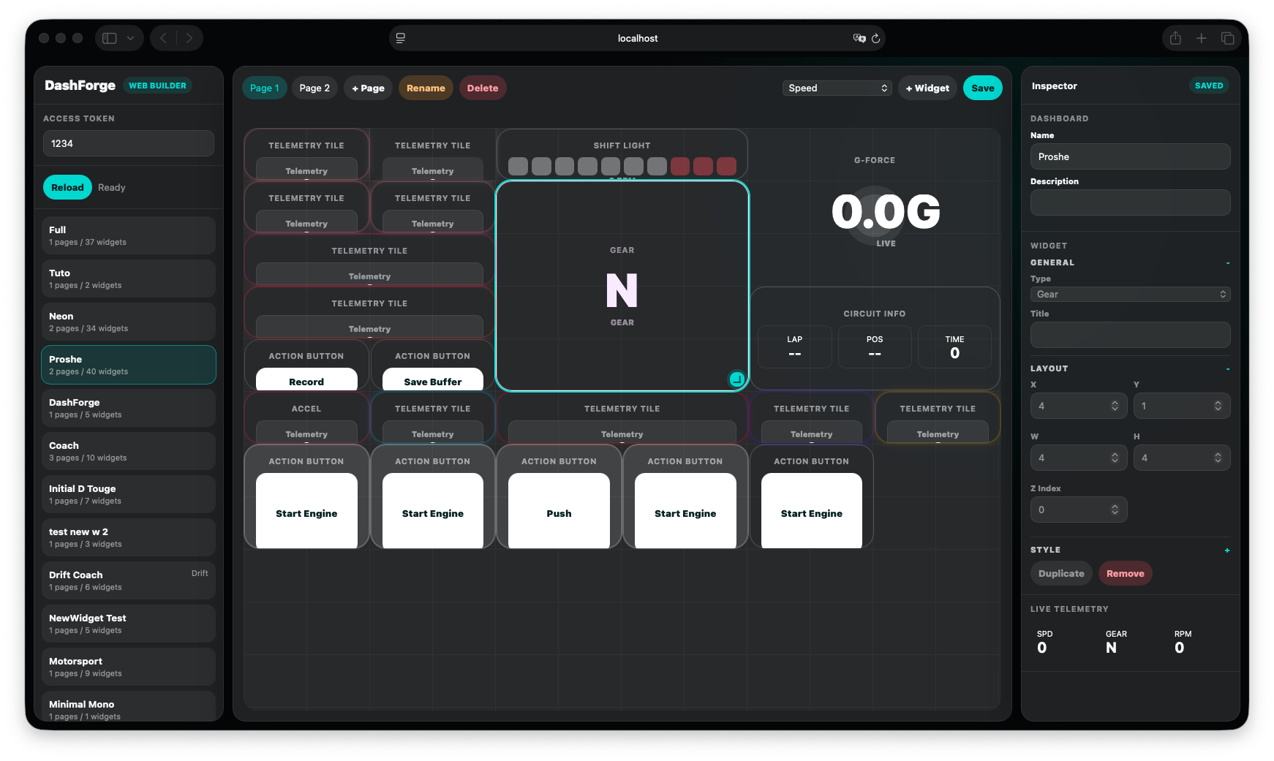Image resolution: width=1274 pixels, height=761 pixels.
Task: Click the H height stepper
Action: coord(1218,458)
